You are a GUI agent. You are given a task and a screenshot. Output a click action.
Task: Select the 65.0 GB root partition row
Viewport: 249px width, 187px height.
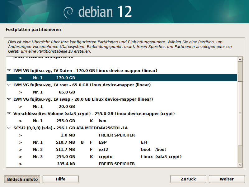point(121,92)
